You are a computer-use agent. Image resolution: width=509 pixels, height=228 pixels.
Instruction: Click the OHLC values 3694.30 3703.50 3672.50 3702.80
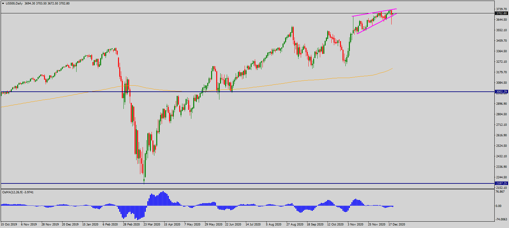(47, 4)
